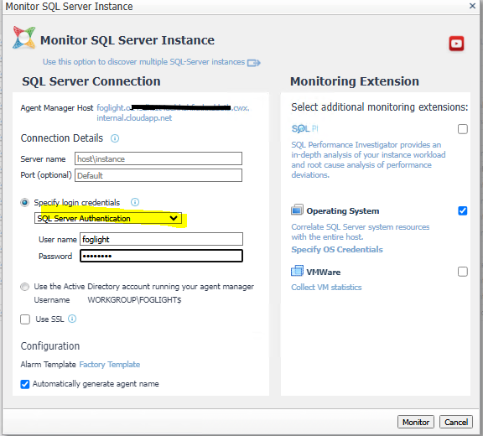Click the User name field containing foglight
The width and height of the screenshot is (483, 436).
(x=161, y=239)
